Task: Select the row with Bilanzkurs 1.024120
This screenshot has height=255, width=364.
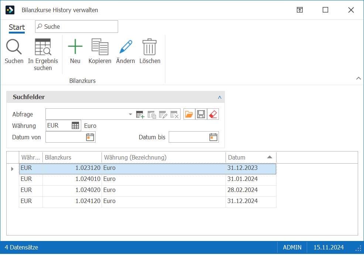Action: [x=148, y=202]
